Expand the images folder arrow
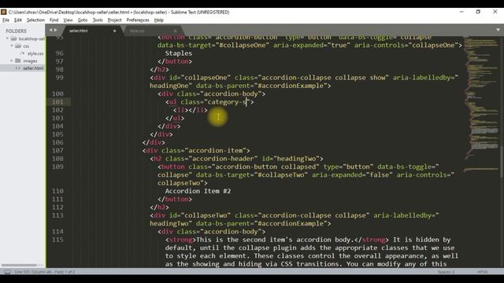Viewport: 504px width, 283px height. (x=12, y=61)
